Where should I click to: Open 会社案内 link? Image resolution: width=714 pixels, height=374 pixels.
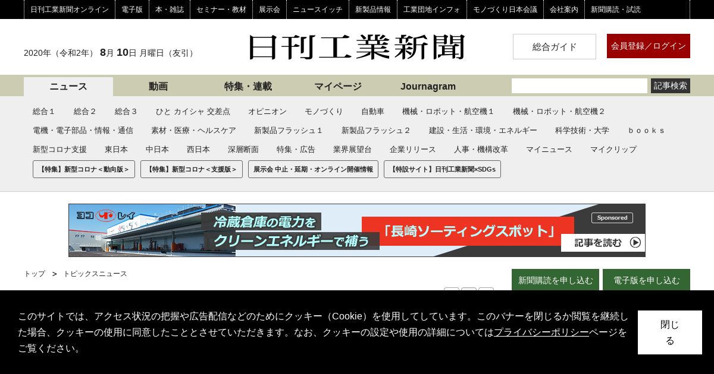point(564,9)
